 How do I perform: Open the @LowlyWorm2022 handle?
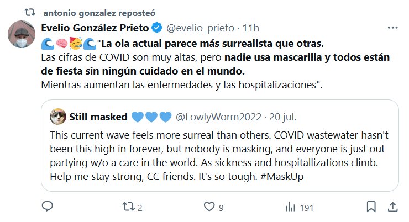click(x=218, y=117)
